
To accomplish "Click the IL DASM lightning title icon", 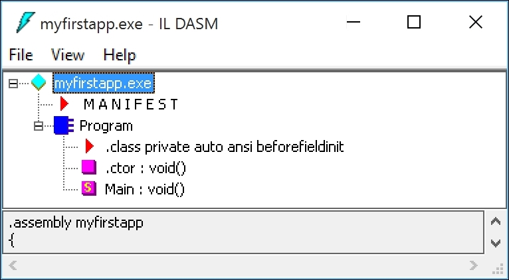I will [x=23, y=23].
